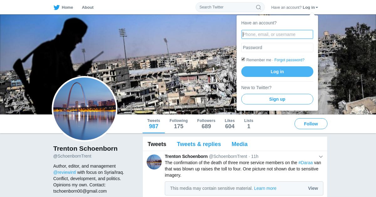376x197 pixels.
Task: Toggle the Remember me checkbox
Action: tap(243, 59)
